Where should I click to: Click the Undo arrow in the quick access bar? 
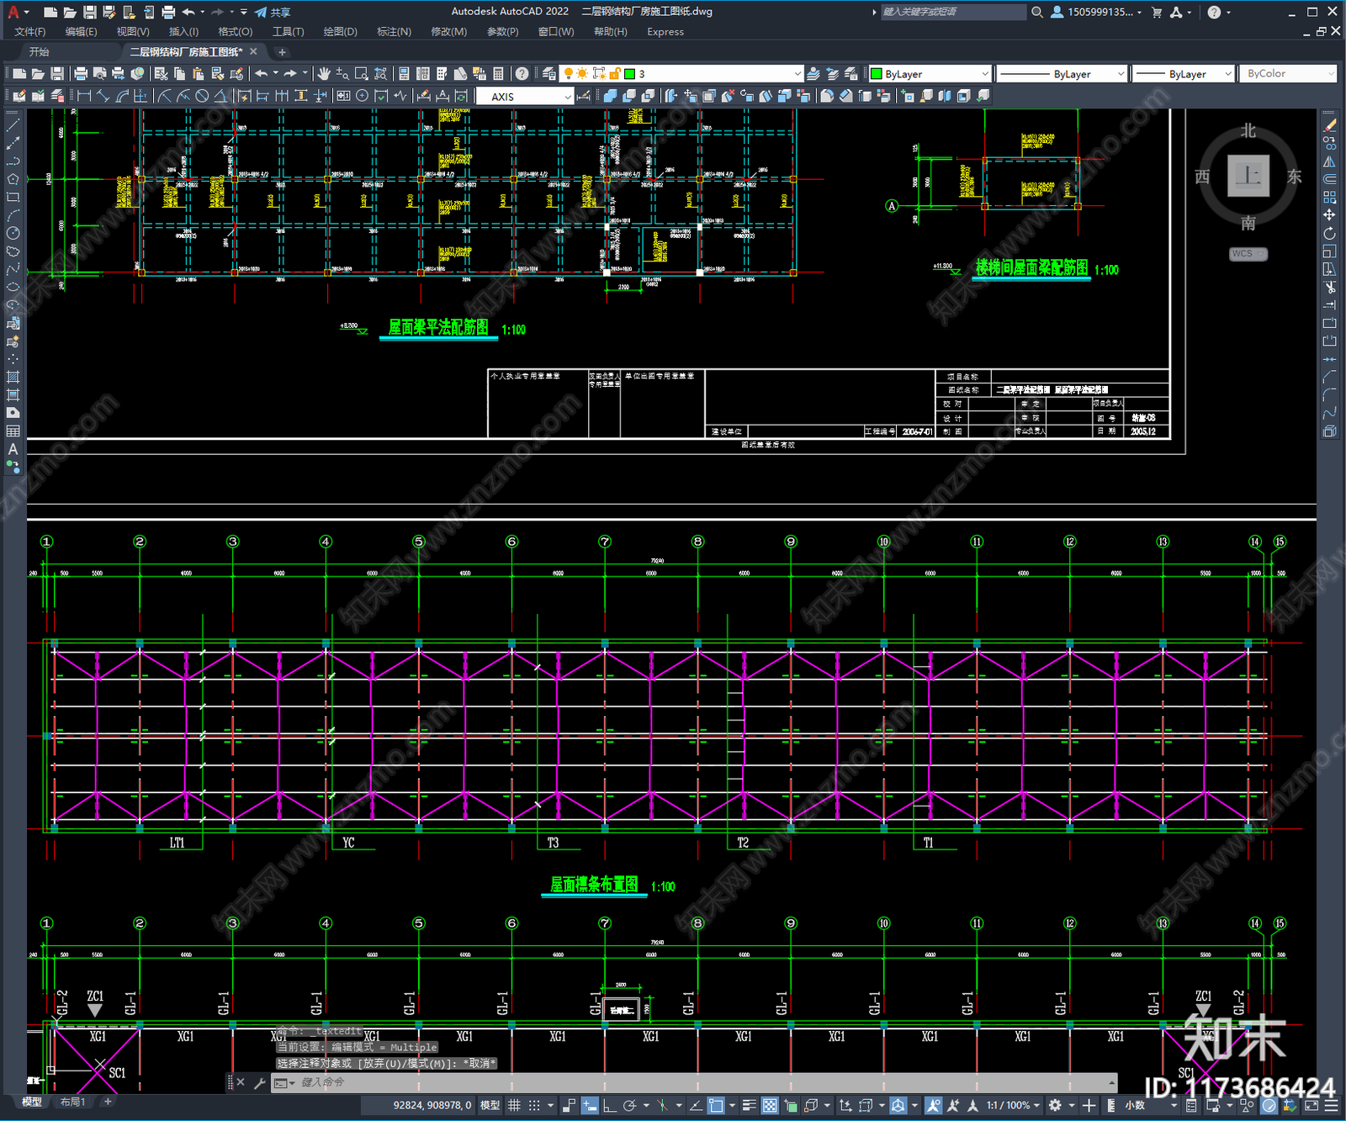click(x=188, y=12)
